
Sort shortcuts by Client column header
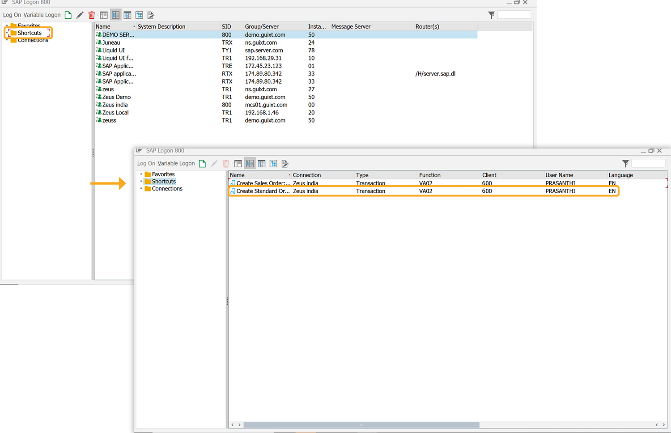[x=489, y=175]
